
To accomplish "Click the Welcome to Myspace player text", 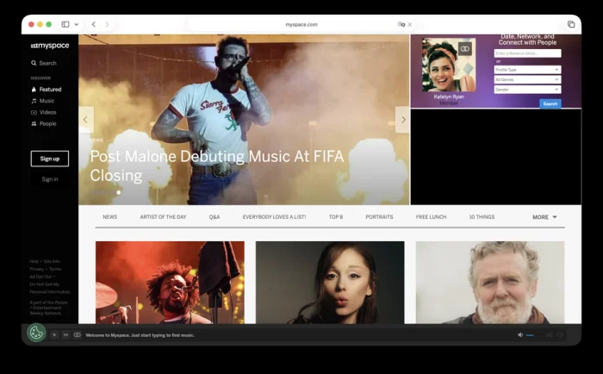I will (140, 335).
